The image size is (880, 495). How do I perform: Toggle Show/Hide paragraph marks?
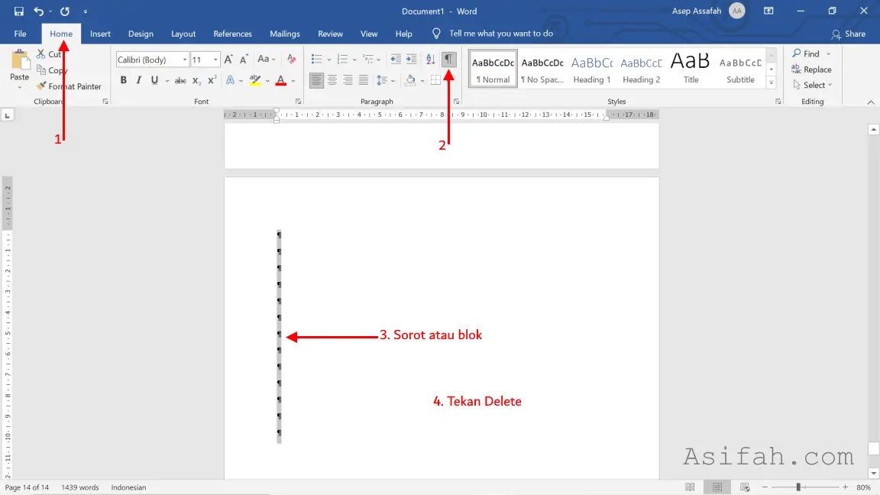449,59
